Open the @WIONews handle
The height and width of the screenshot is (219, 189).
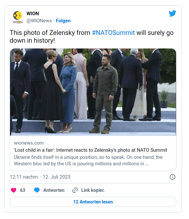tap(39, 21)
